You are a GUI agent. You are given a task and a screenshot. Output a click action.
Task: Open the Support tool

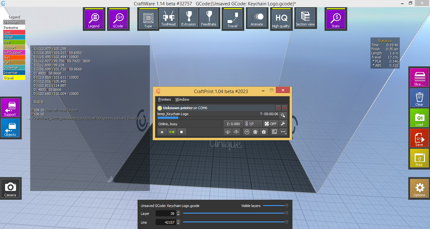point(10,108)
